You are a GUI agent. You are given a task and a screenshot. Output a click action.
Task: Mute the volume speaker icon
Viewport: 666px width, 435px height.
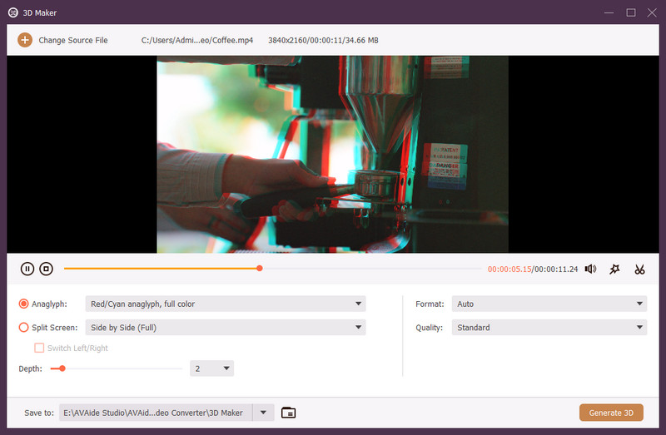click(x=590, y=269)
